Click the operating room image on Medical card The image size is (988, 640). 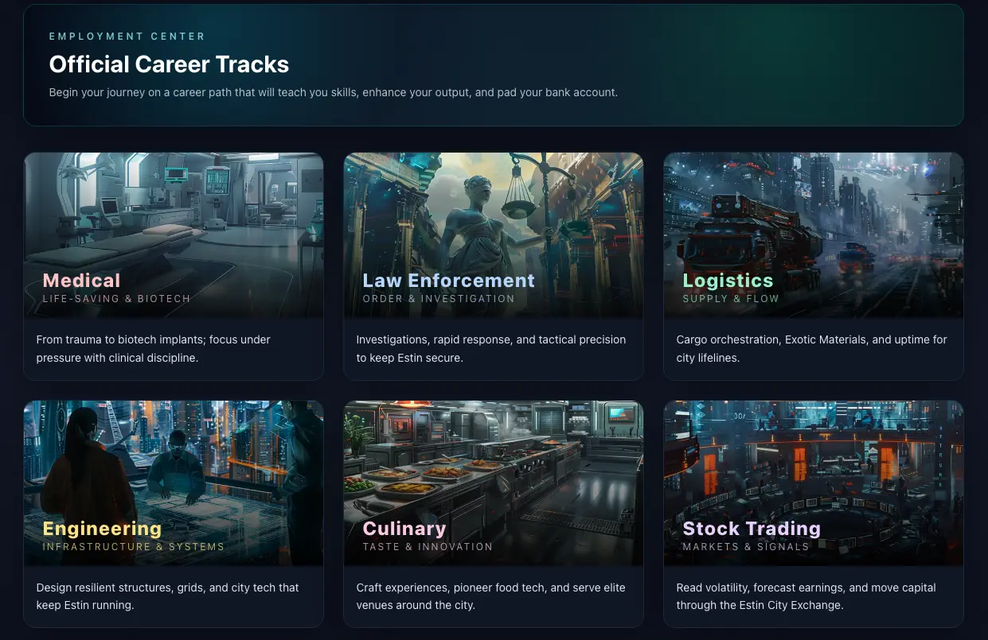tap(174, 211)
